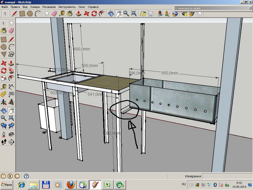The image size is (253, 190).
Task: Pick the Eraser tool in the top toolbar
Action: tap(54, 14)
